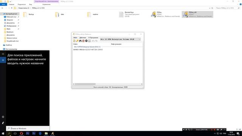Open Microsoft Edge from the taskbar
The image size is (242, 136).
coord(40,133)
